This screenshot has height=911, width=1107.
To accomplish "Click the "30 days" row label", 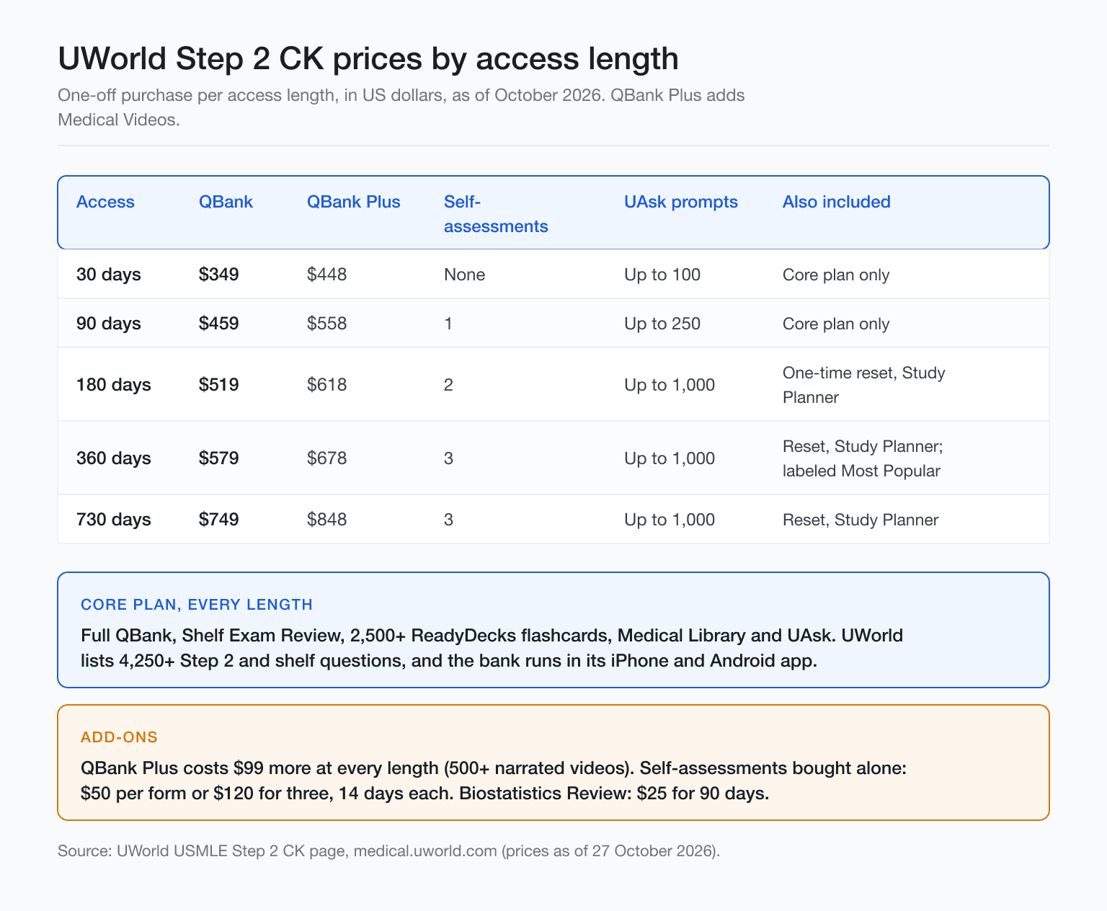I will click(x=109, y=275).
